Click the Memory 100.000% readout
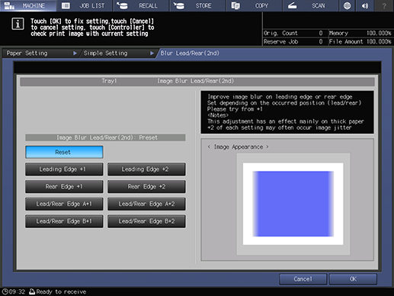The height and width of the screenshot is (296, 394). click(x=360, y=33)
